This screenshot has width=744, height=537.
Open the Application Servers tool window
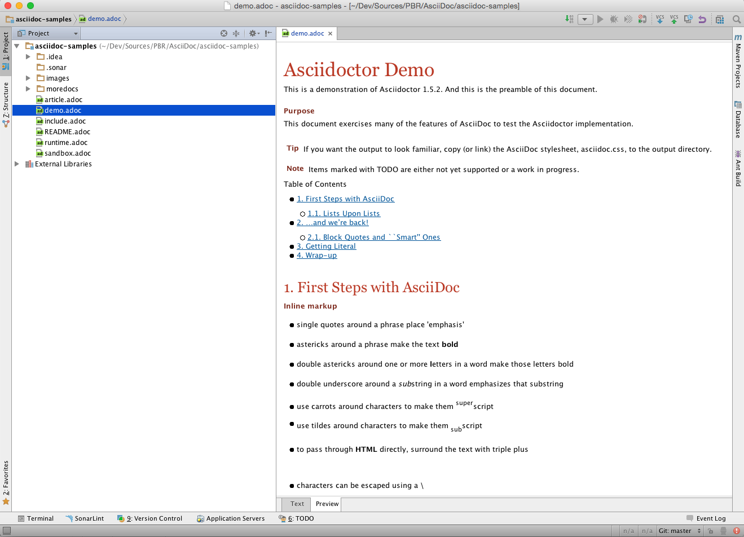click(x=231, y=518)
